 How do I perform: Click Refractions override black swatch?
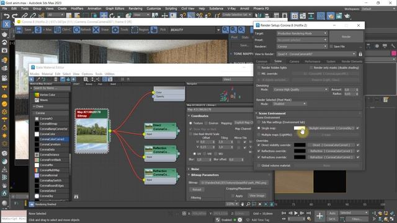coord(300,157)
